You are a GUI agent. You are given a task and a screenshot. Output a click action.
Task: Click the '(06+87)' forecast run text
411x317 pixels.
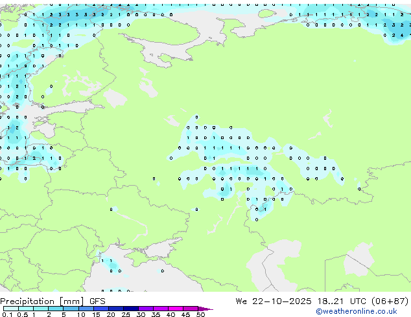tap(390, 301)
